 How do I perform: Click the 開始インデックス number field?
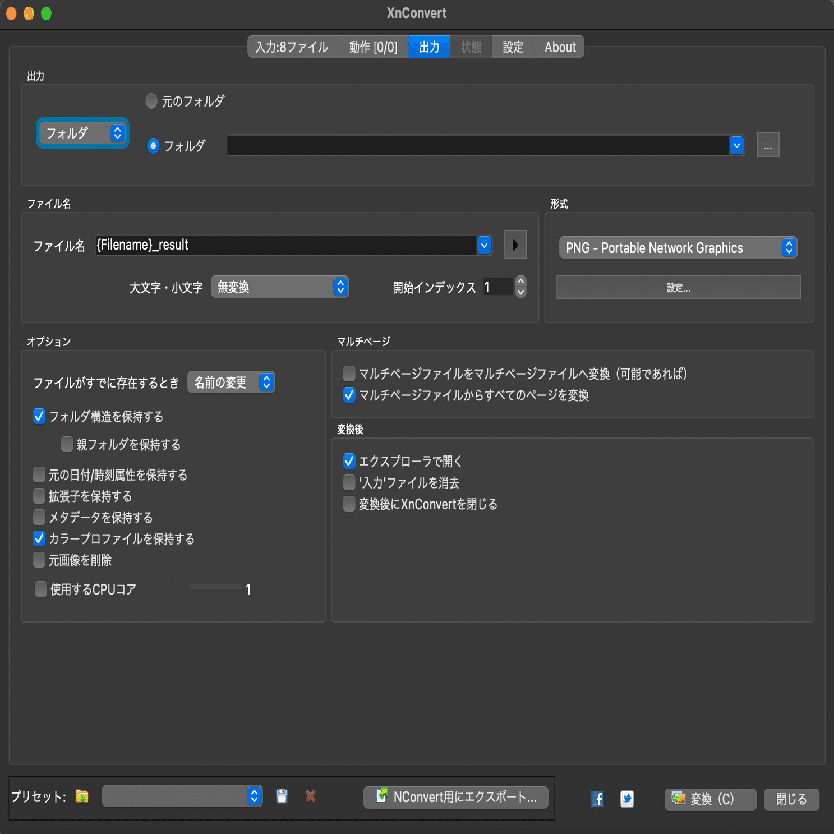pos(498,287)
